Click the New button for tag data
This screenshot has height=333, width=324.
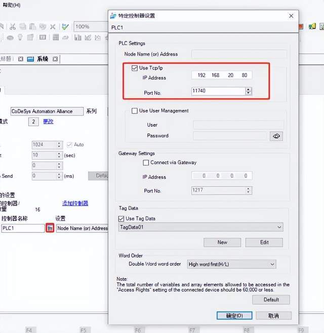pyautogui.click(x=222, y=242)
